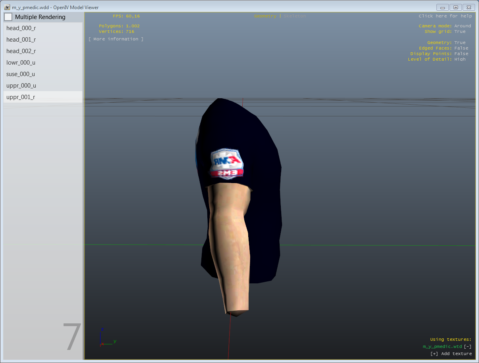Maximize the Model Viewer window
Screen dimensions: 479x363
pyautogui.click(x=456, y=7)
